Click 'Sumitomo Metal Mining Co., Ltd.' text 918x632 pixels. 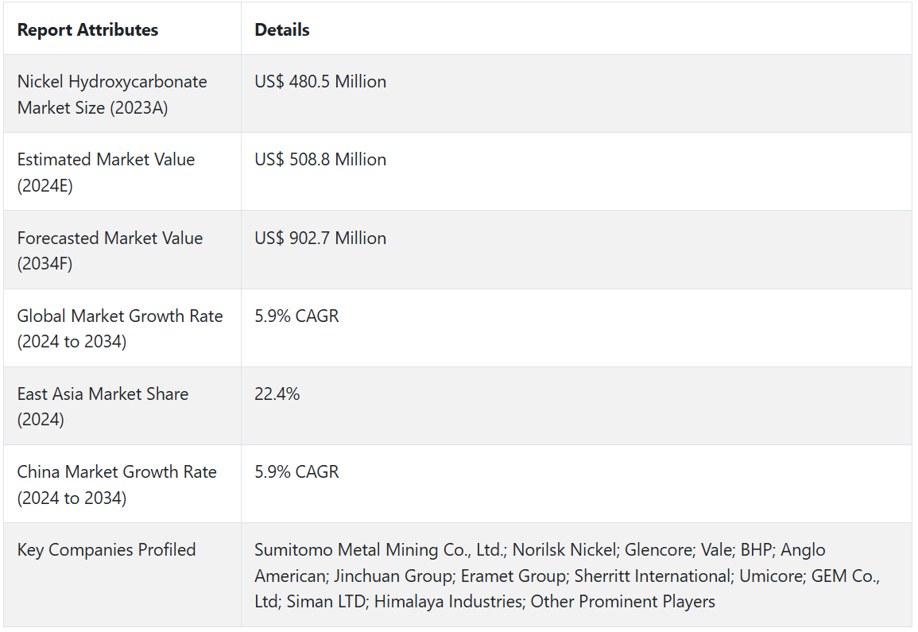[380, 549]
